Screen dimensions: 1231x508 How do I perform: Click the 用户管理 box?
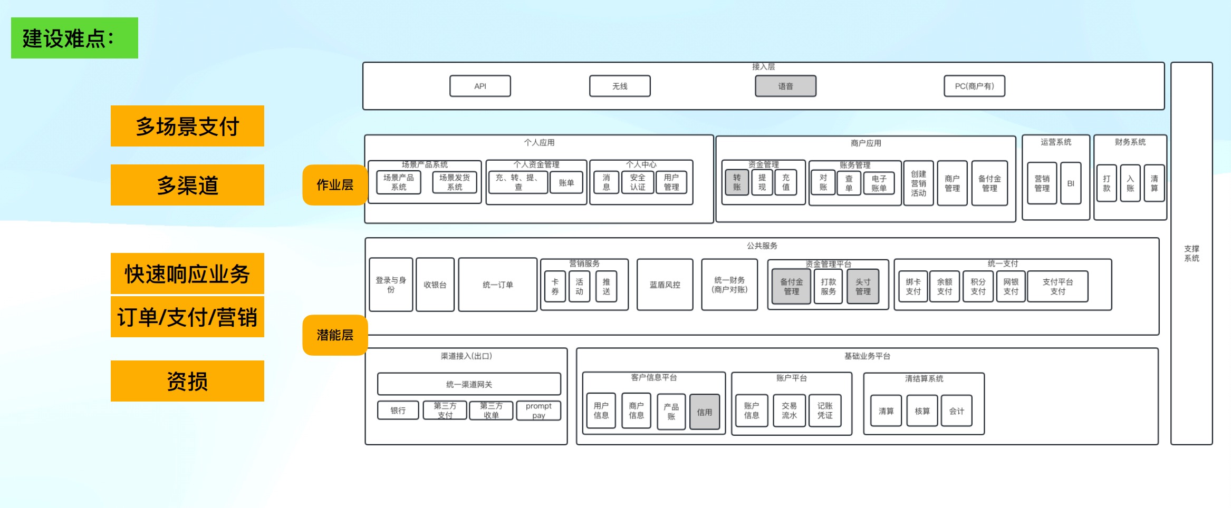click(671, 182)
